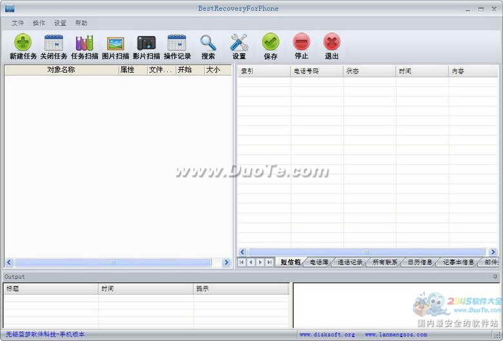The image size is (503, 341).
Task: Click the 关闭任务 (Close Task) calendar icon
Action: (54, 43)
